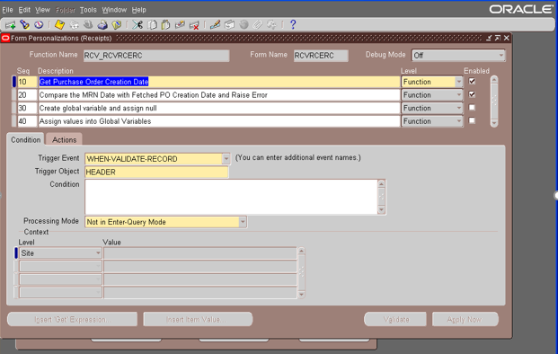Click the Apply Now button
The image size is (558, 354).
coord(465,320)
